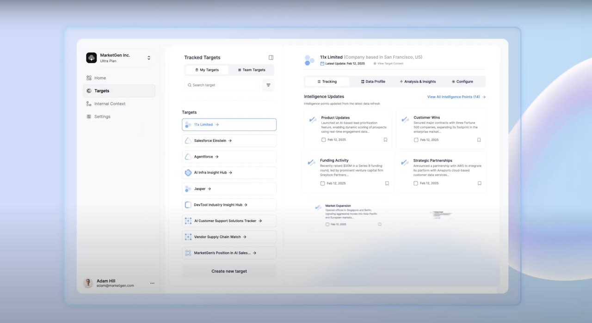Bookmark the Strategic Partnerships card
This screenshot has height=323, width=592.
point(480,183)
